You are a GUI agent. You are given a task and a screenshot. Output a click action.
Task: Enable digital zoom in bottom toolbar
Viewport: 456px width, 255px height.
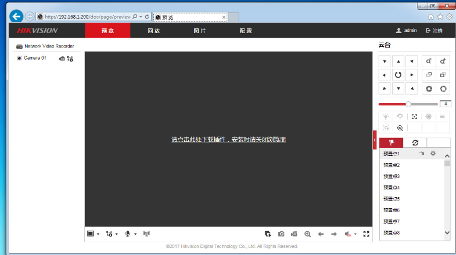307,234
